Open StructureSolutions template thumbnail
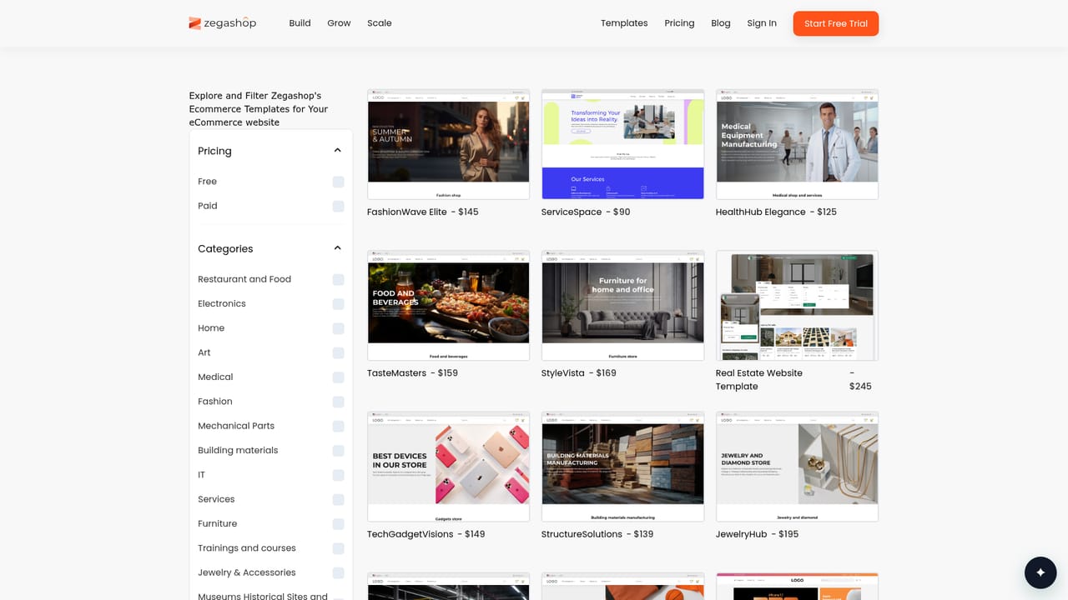The image size is (1068, 600). [622, 466]
